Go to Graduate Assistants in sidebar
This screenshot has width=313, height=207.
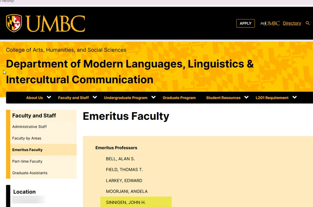tap(30, 173)
